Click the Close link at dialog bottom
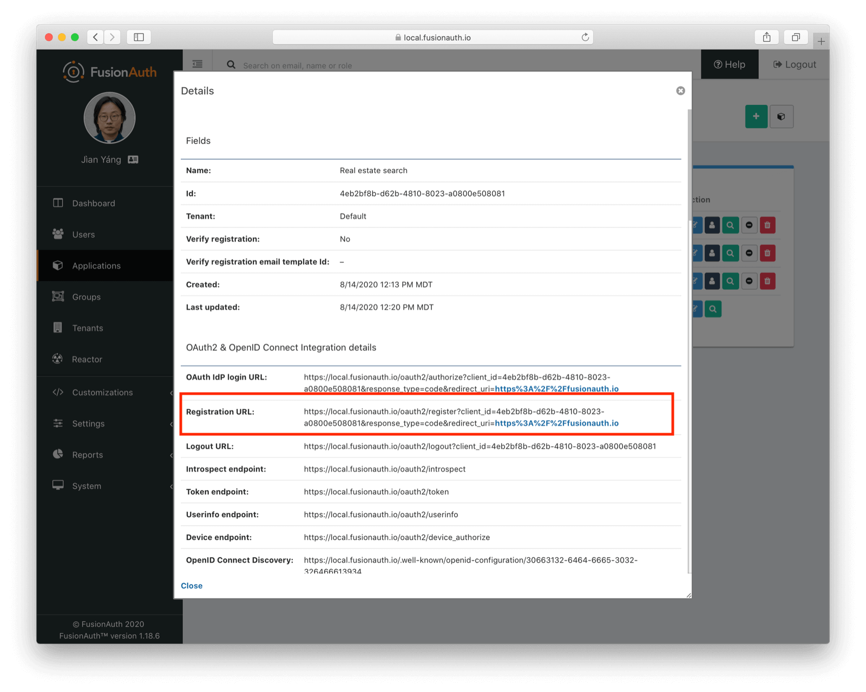Viewport: 866px width, 692px height. coord(192,586)
